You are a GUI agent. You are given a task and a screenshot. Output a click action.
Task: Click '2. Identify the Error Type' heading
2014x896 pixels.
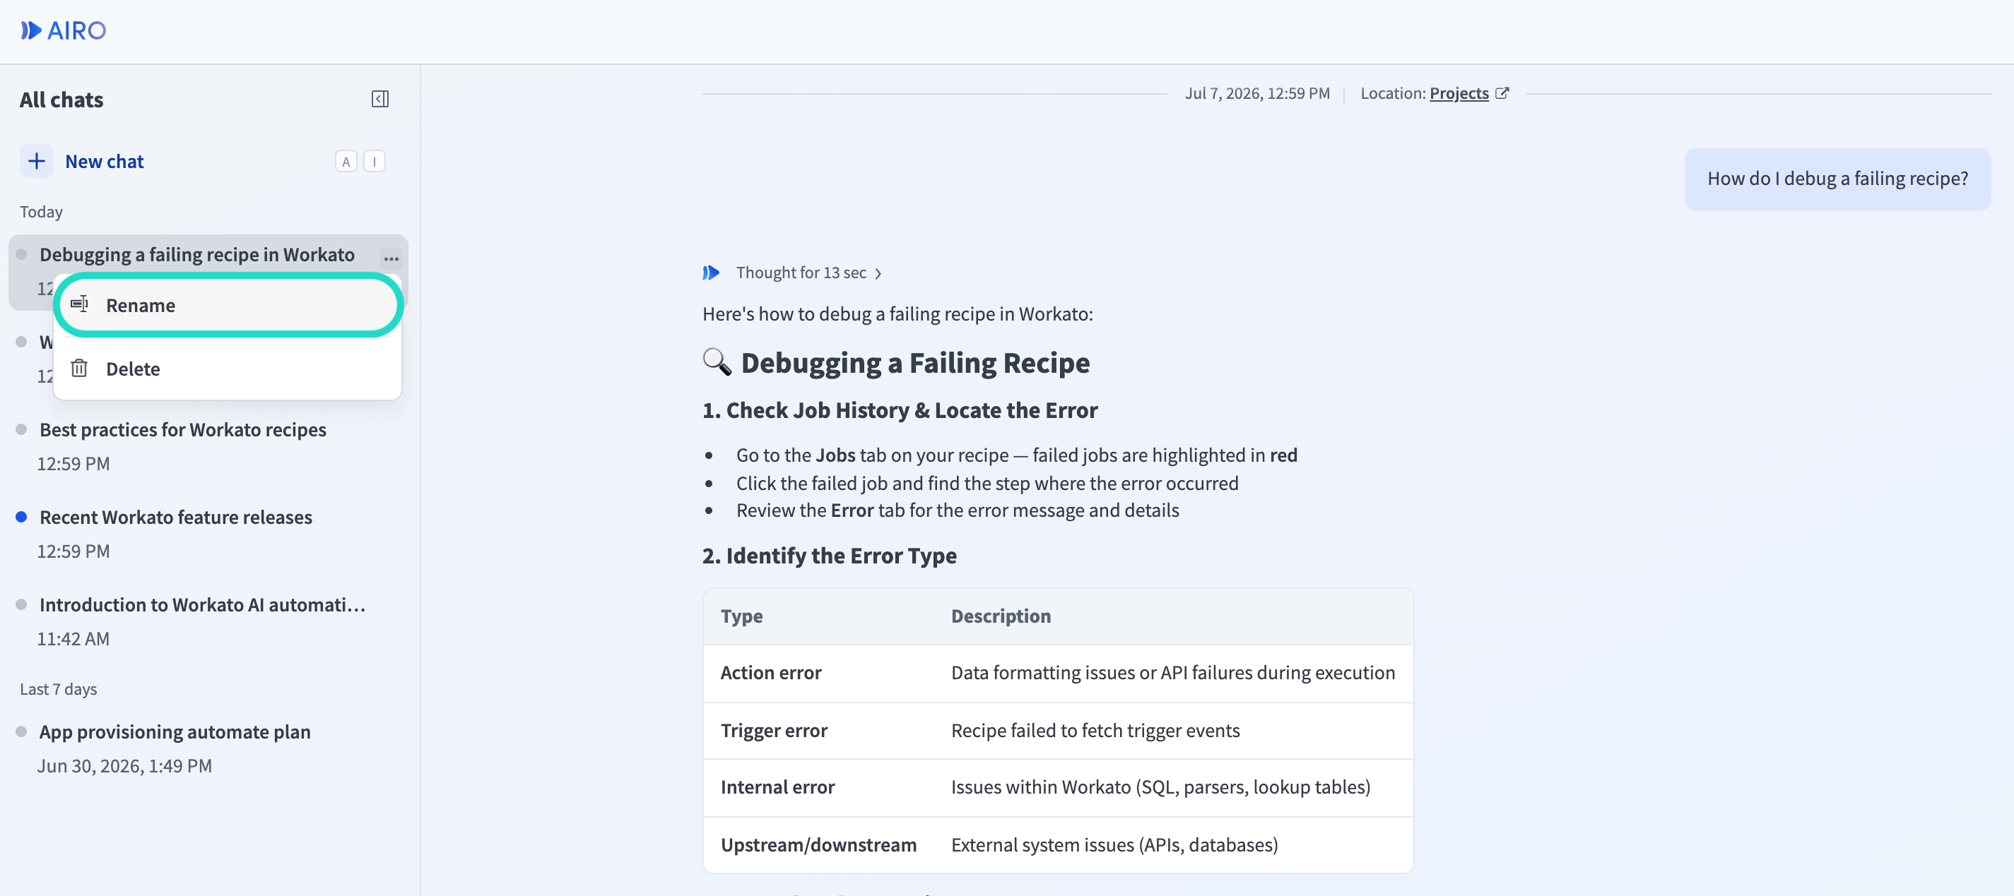830,556
